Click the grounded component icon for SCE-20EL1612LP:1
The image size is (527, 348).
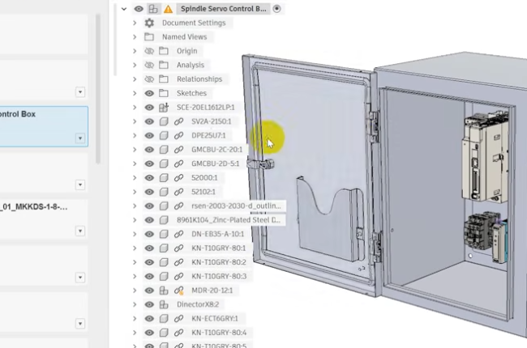[164, 108]
